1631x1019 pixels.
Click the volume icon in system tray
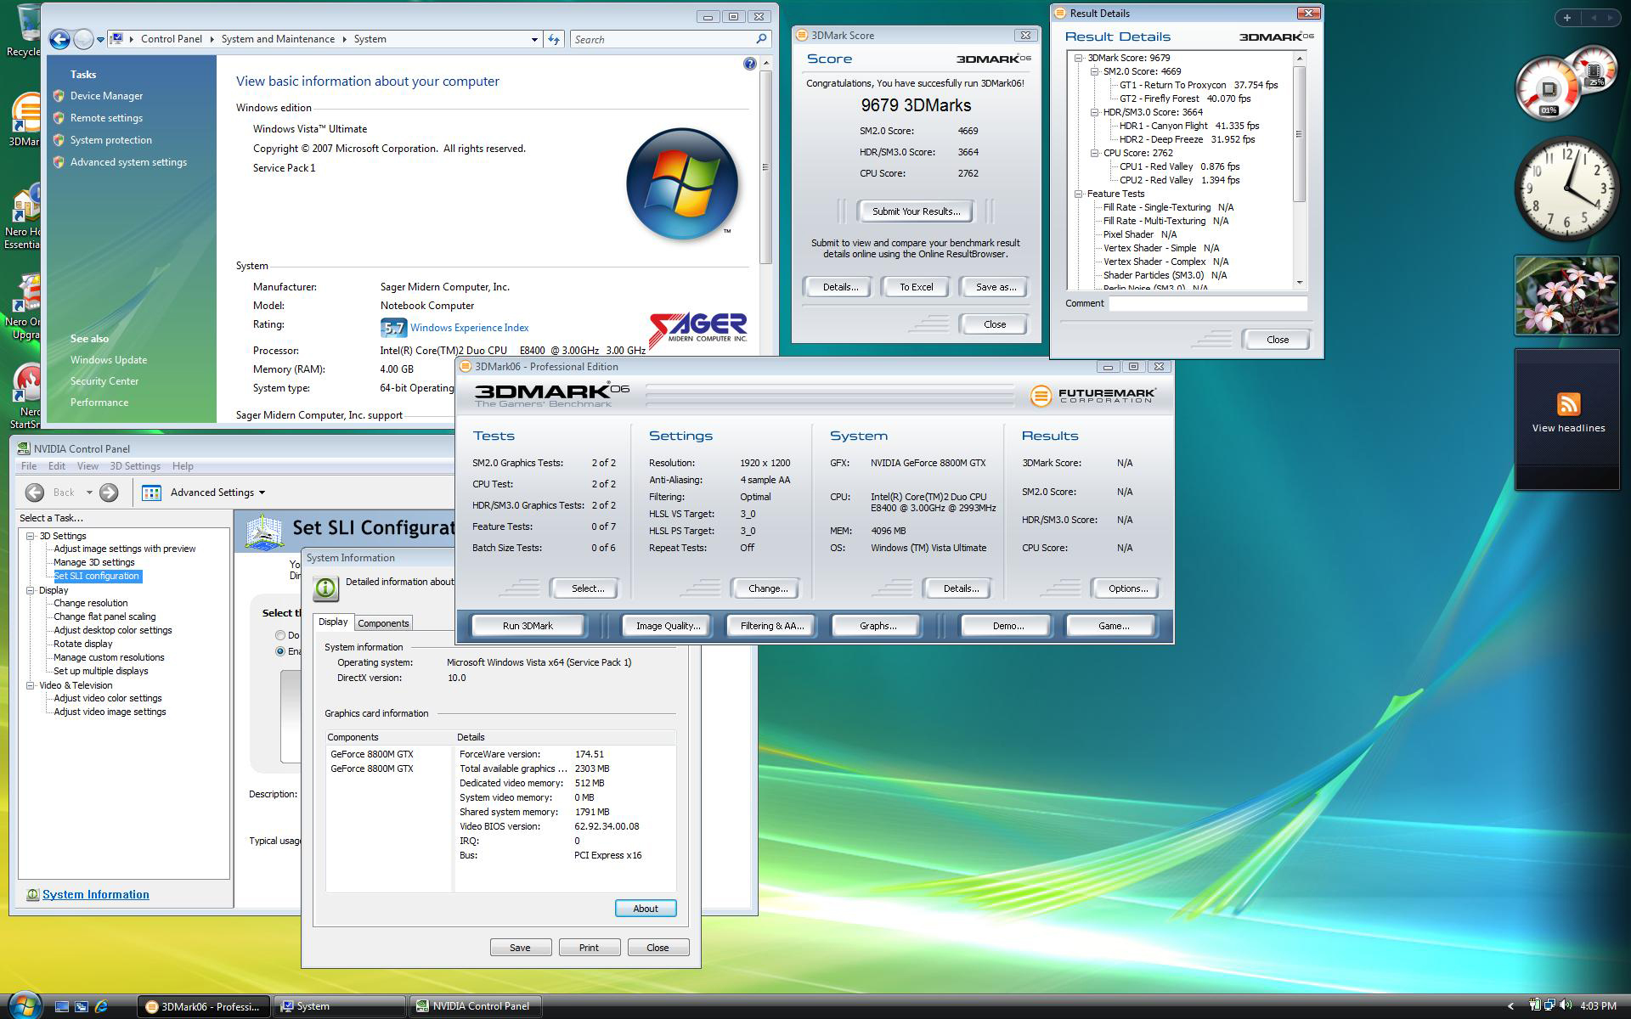tap(1566, 1005)
